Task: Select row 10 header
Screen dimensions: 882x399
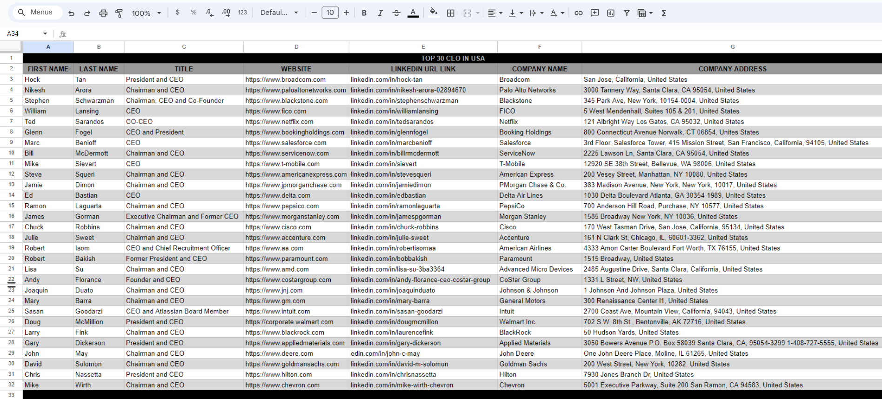Action: tap(11, 153)
